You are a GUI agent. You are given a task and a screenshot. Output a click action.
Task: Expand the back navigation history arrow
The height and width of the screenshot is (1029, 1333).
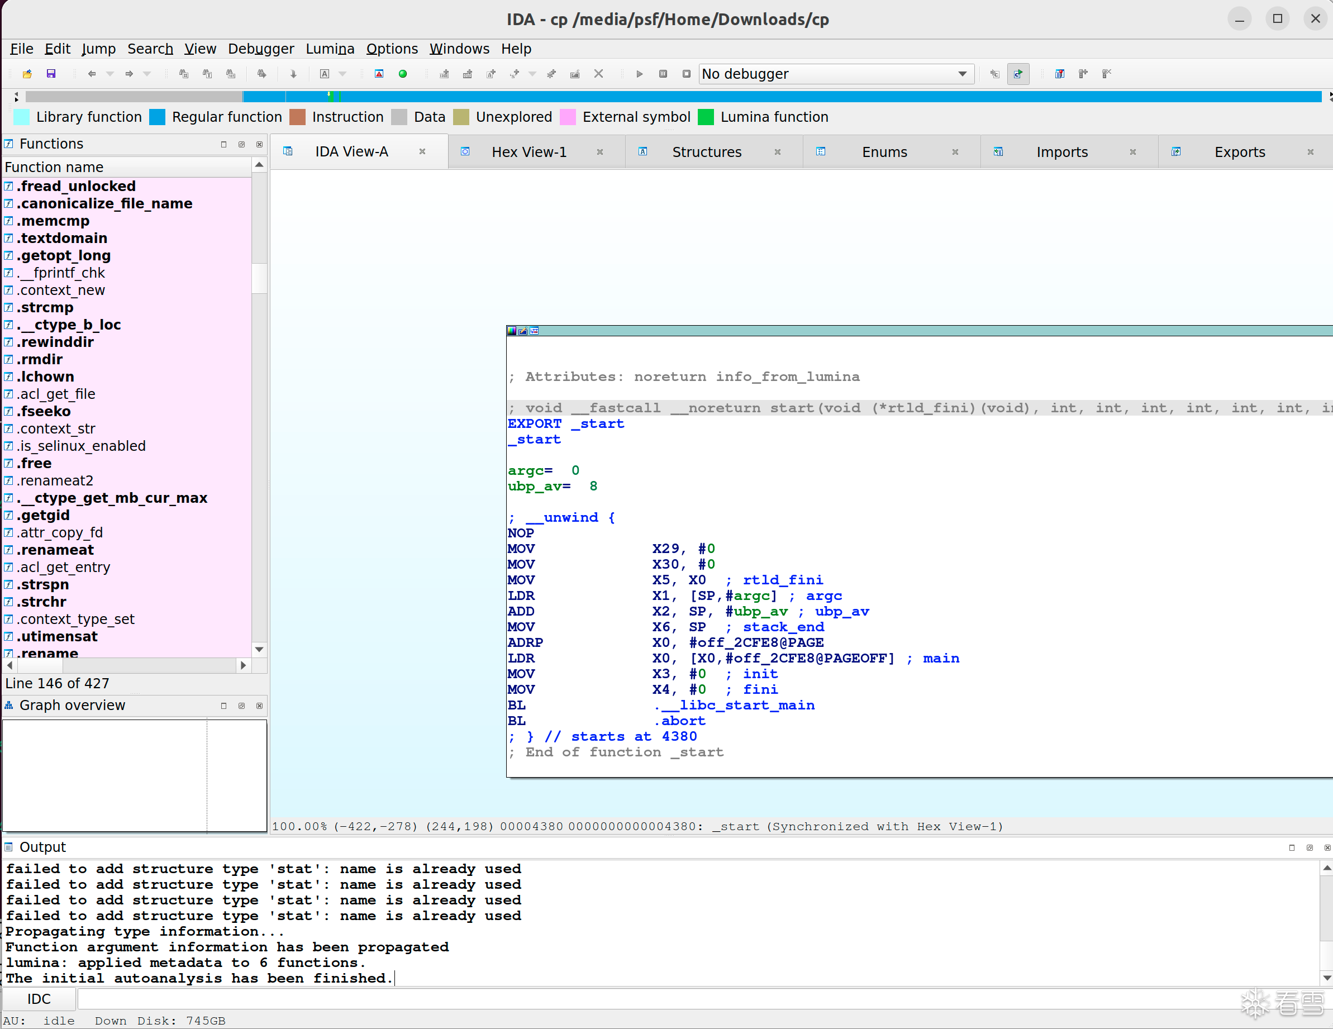(111, 74)
